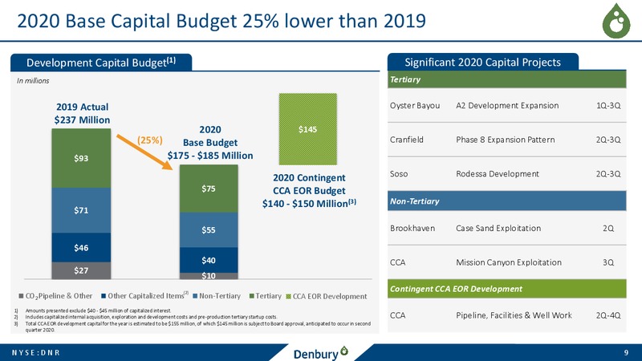Click the slide title about 2020 Base Capital Budget
Image resolution: width=642 pixels, height=361 pixels.
pos(221,21)
